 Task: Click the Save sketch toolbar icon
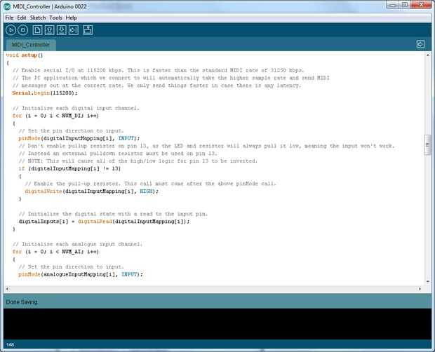pyautogui.click(x=61, y=30)
